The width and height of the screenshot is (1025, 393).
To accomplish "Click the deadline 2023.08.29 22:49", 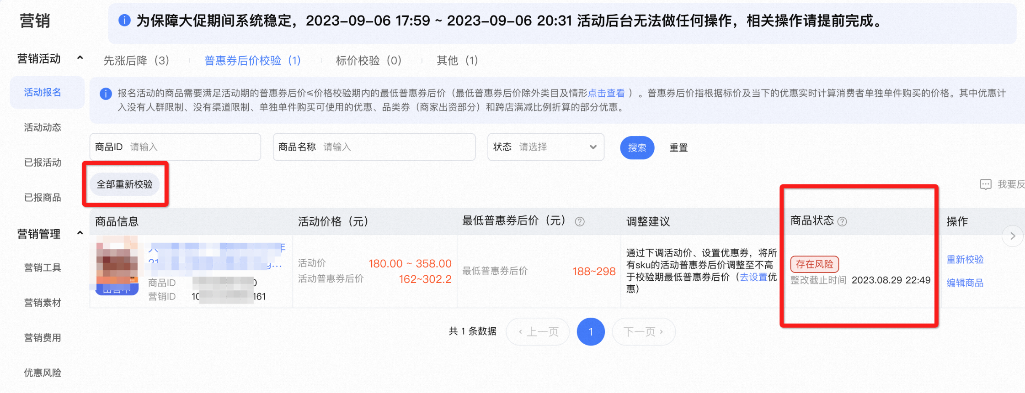I will [891, 280].
